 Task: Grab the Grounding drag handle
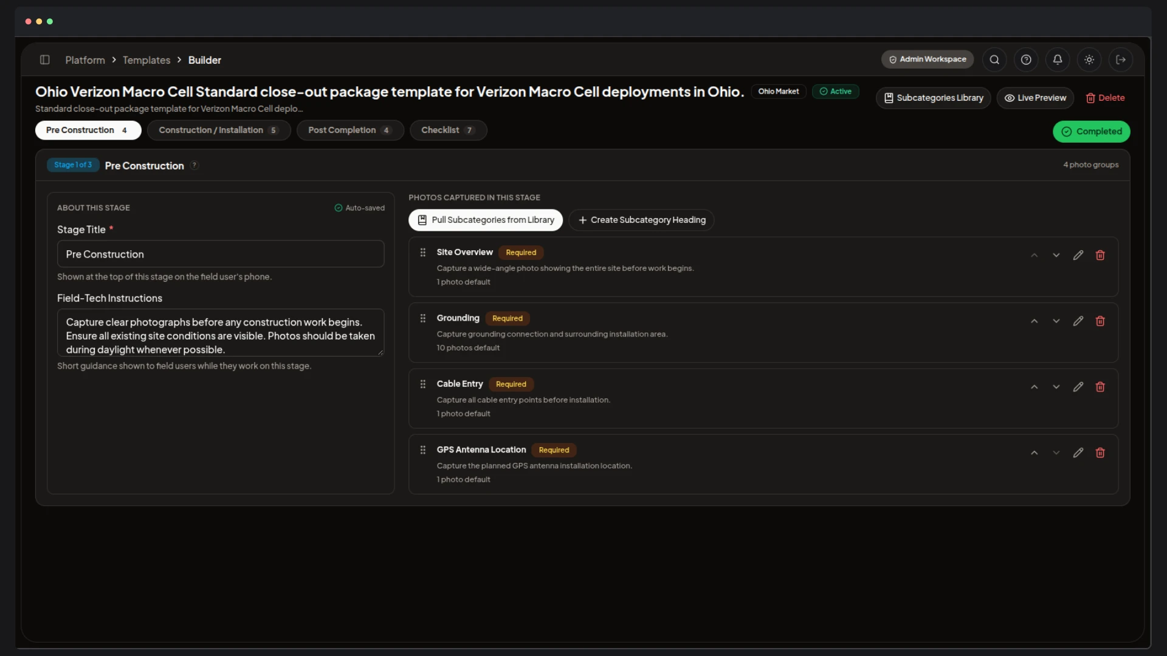423,318
